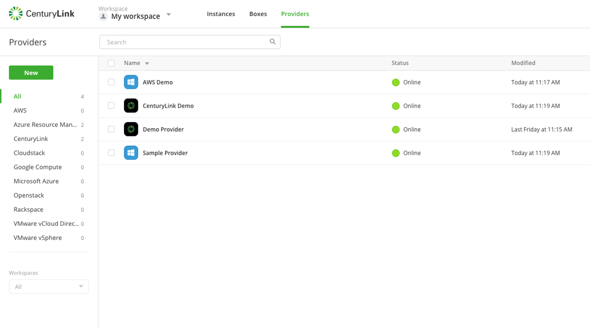Toggle the select-all header checkbox
The width and height of the screenshot is (590, 328).
111,63
